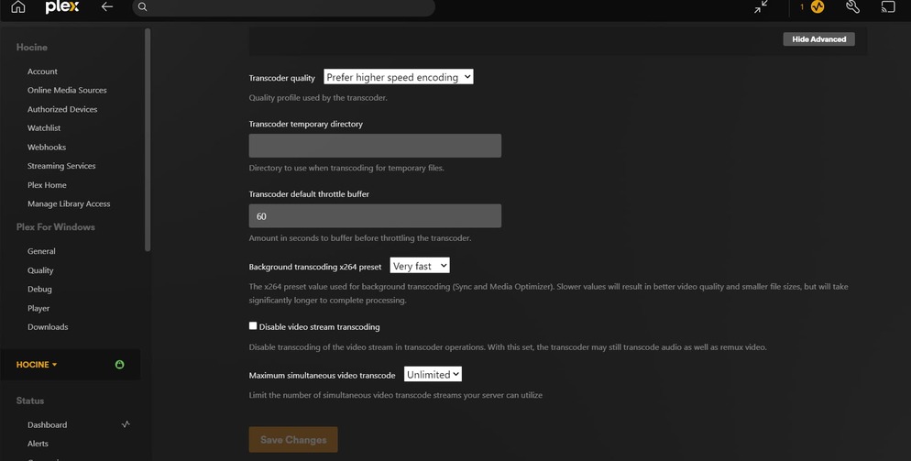
Task: Click 'Amount in seconds to buffer' description
Action: (359, 237)
